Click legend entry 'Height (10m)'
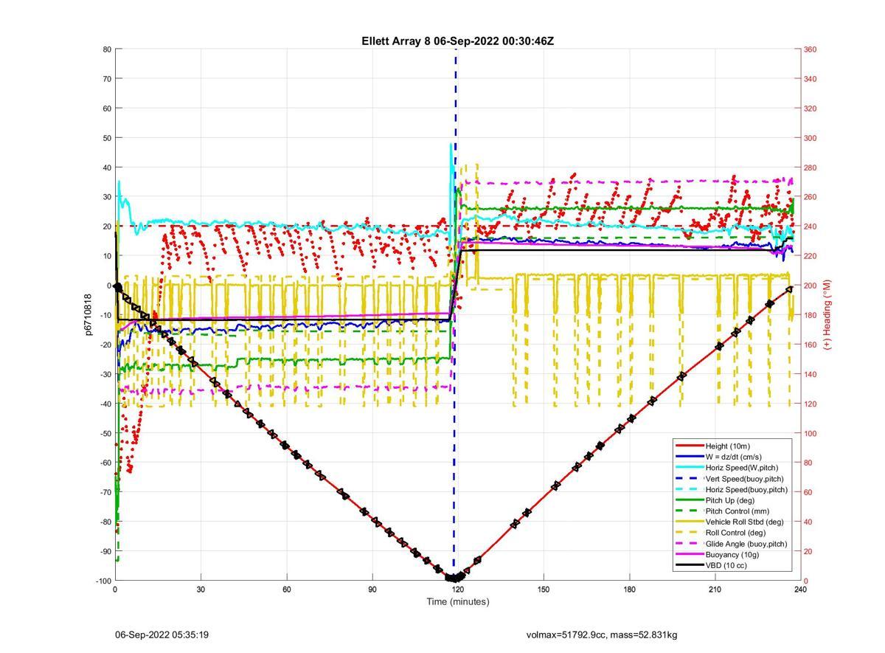 [x=728, y=446]
